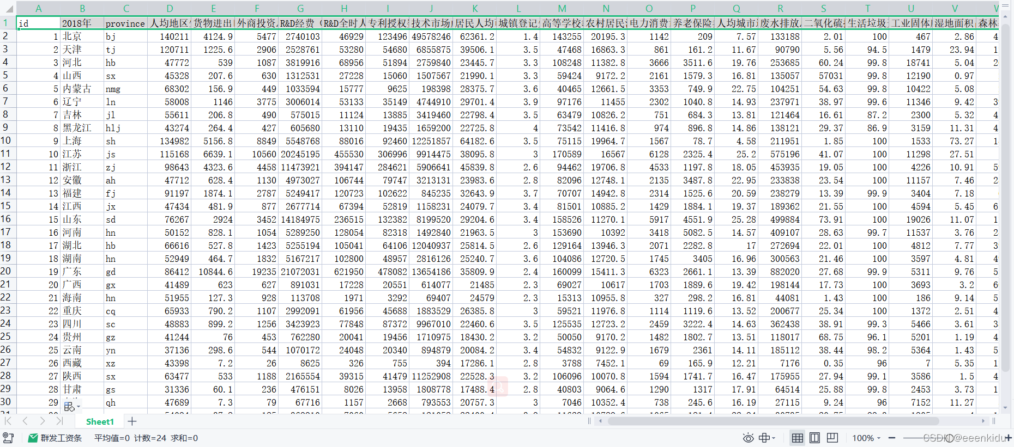
Task: Jump to the last sheet arrow
Action: click(59, 421)
